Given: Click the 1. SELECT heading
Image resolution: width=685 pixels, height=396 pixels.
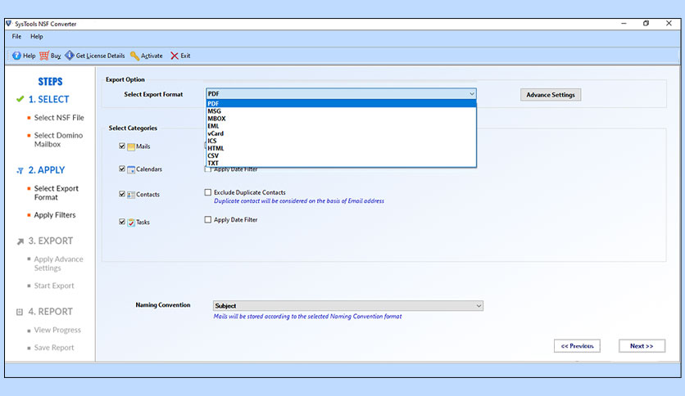Looking at the screenshot, I should click(x=48, y=100).
